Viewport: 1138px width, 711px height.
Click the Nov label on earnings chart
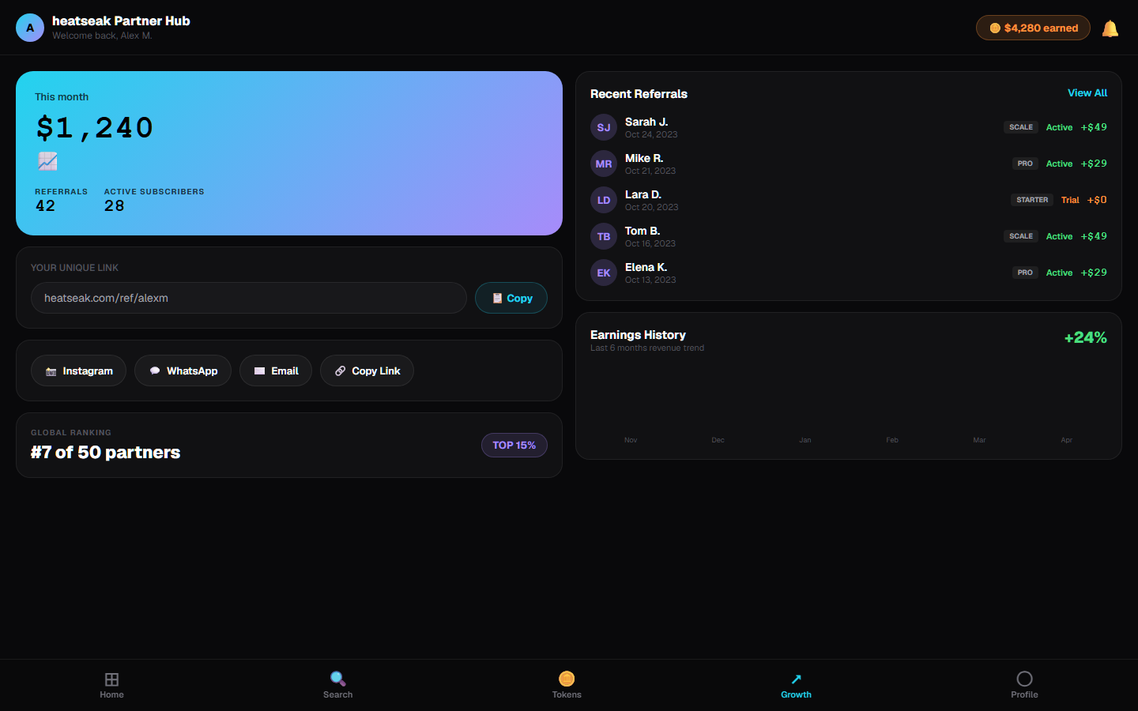(x=631, y=440)
